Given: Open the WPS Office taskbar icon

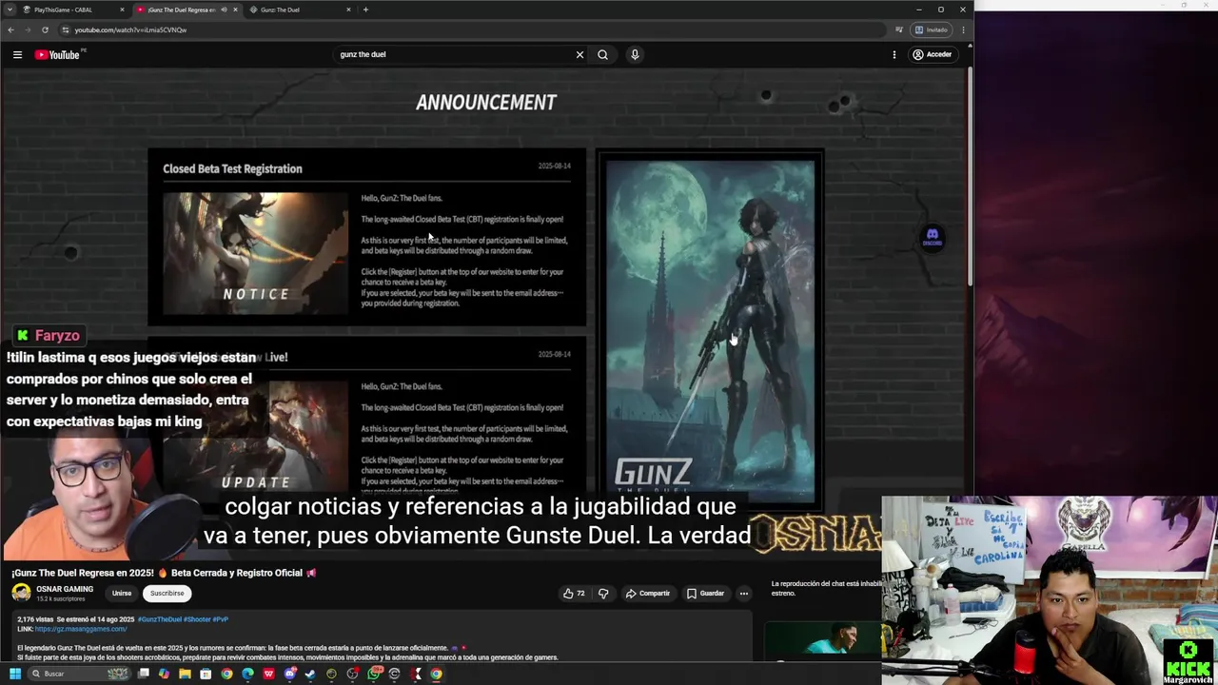Looking at the screenshot, I should tap(268, 674).
